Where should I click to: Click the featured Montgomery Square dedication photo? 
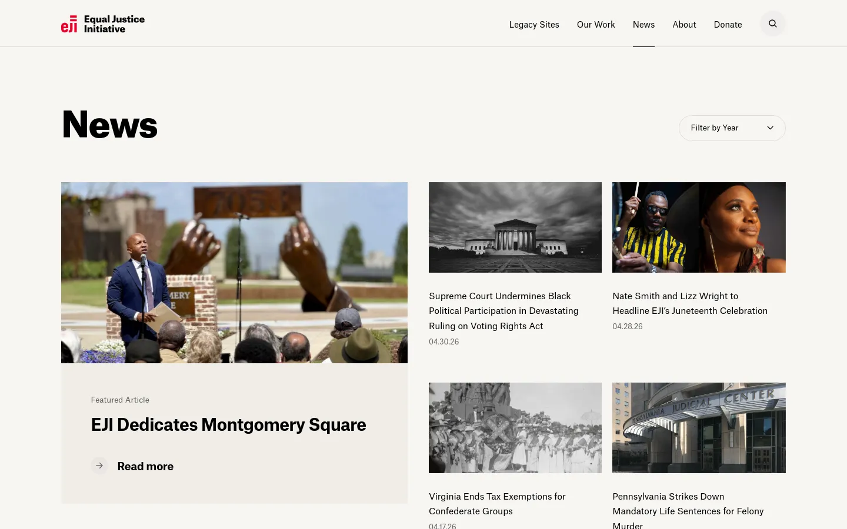tap(234, 273)
